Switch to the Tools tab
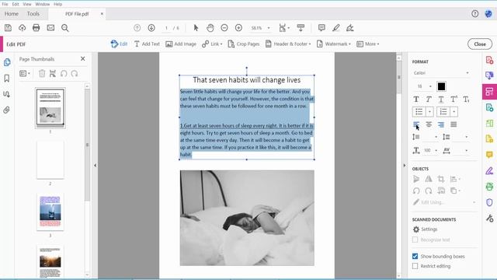 coord(33,14)
